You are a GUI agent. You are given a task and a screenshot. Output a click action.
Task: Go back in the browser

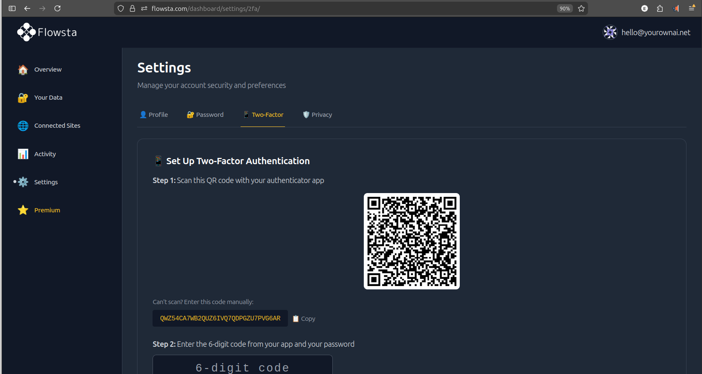pos(27,8)
